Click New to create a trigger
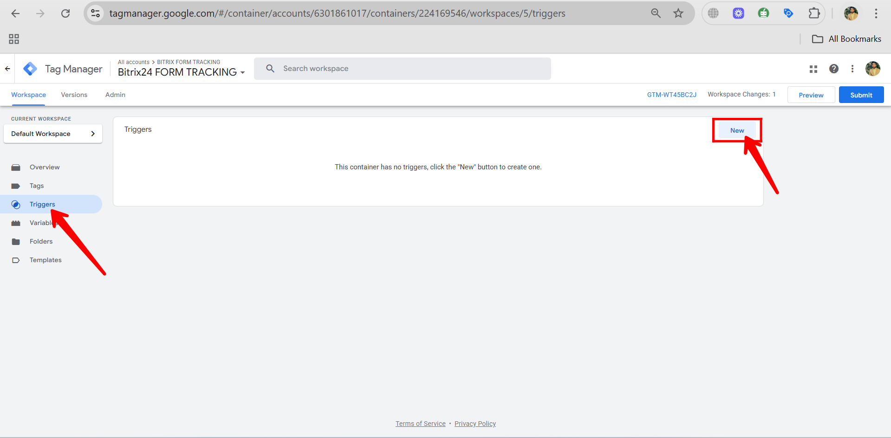The width and height of the screenshot is (891, 438). click(737, 130)
